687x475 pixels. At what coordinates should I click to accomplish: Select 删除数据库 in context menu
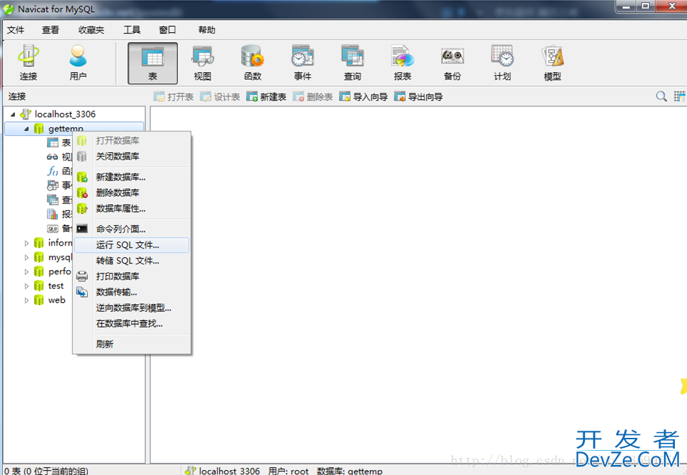(131, 193)
